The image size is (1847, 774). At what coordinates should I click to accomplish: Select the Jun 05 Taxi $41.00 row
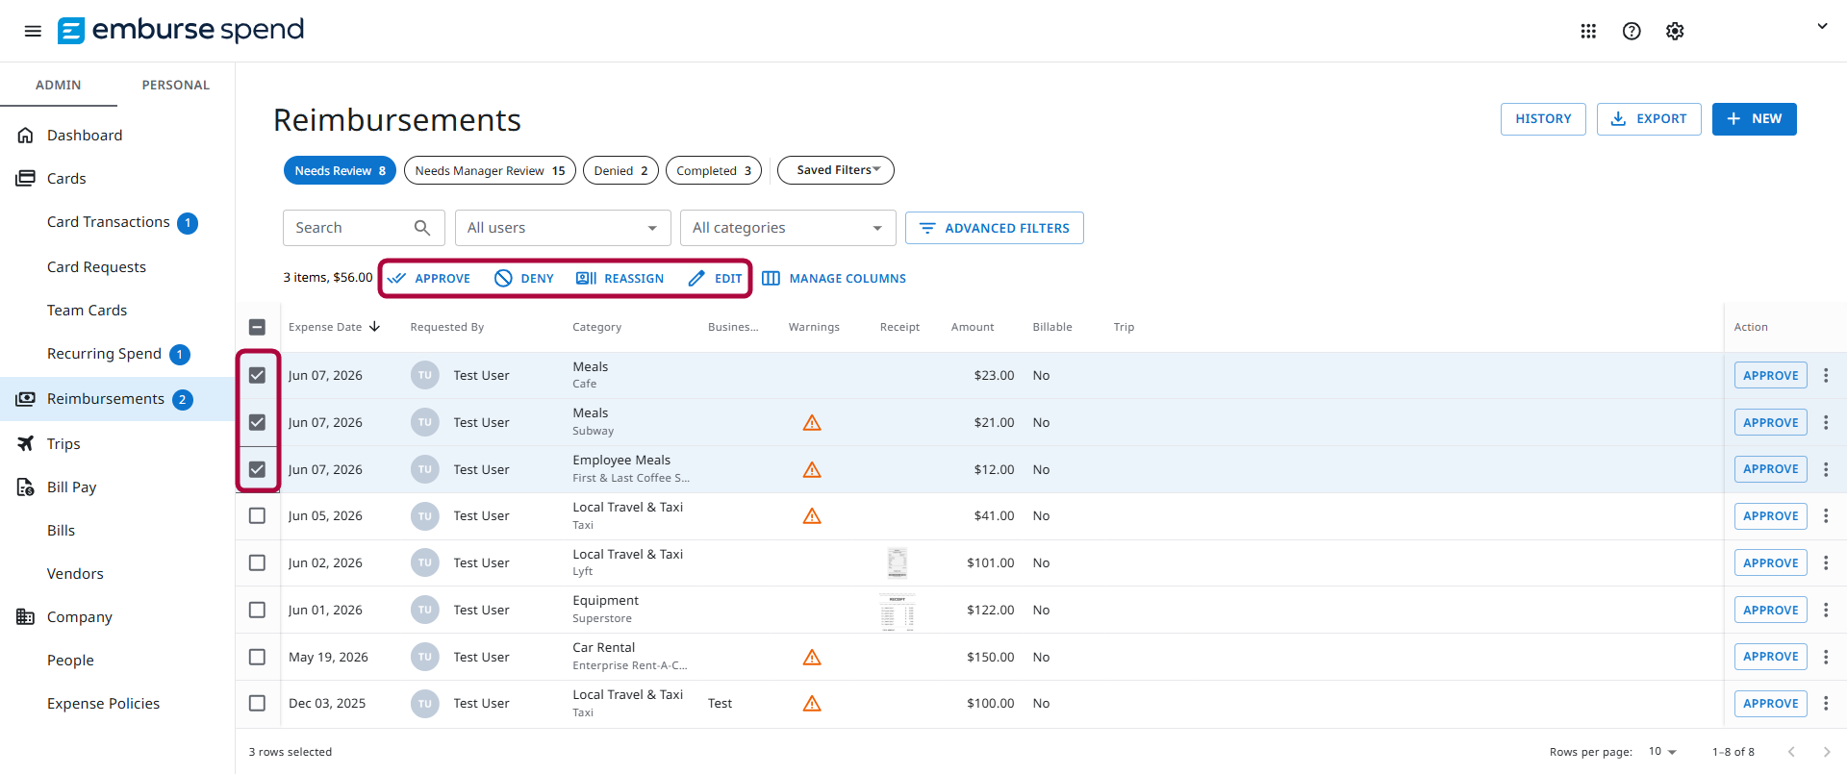pos(257,515)
